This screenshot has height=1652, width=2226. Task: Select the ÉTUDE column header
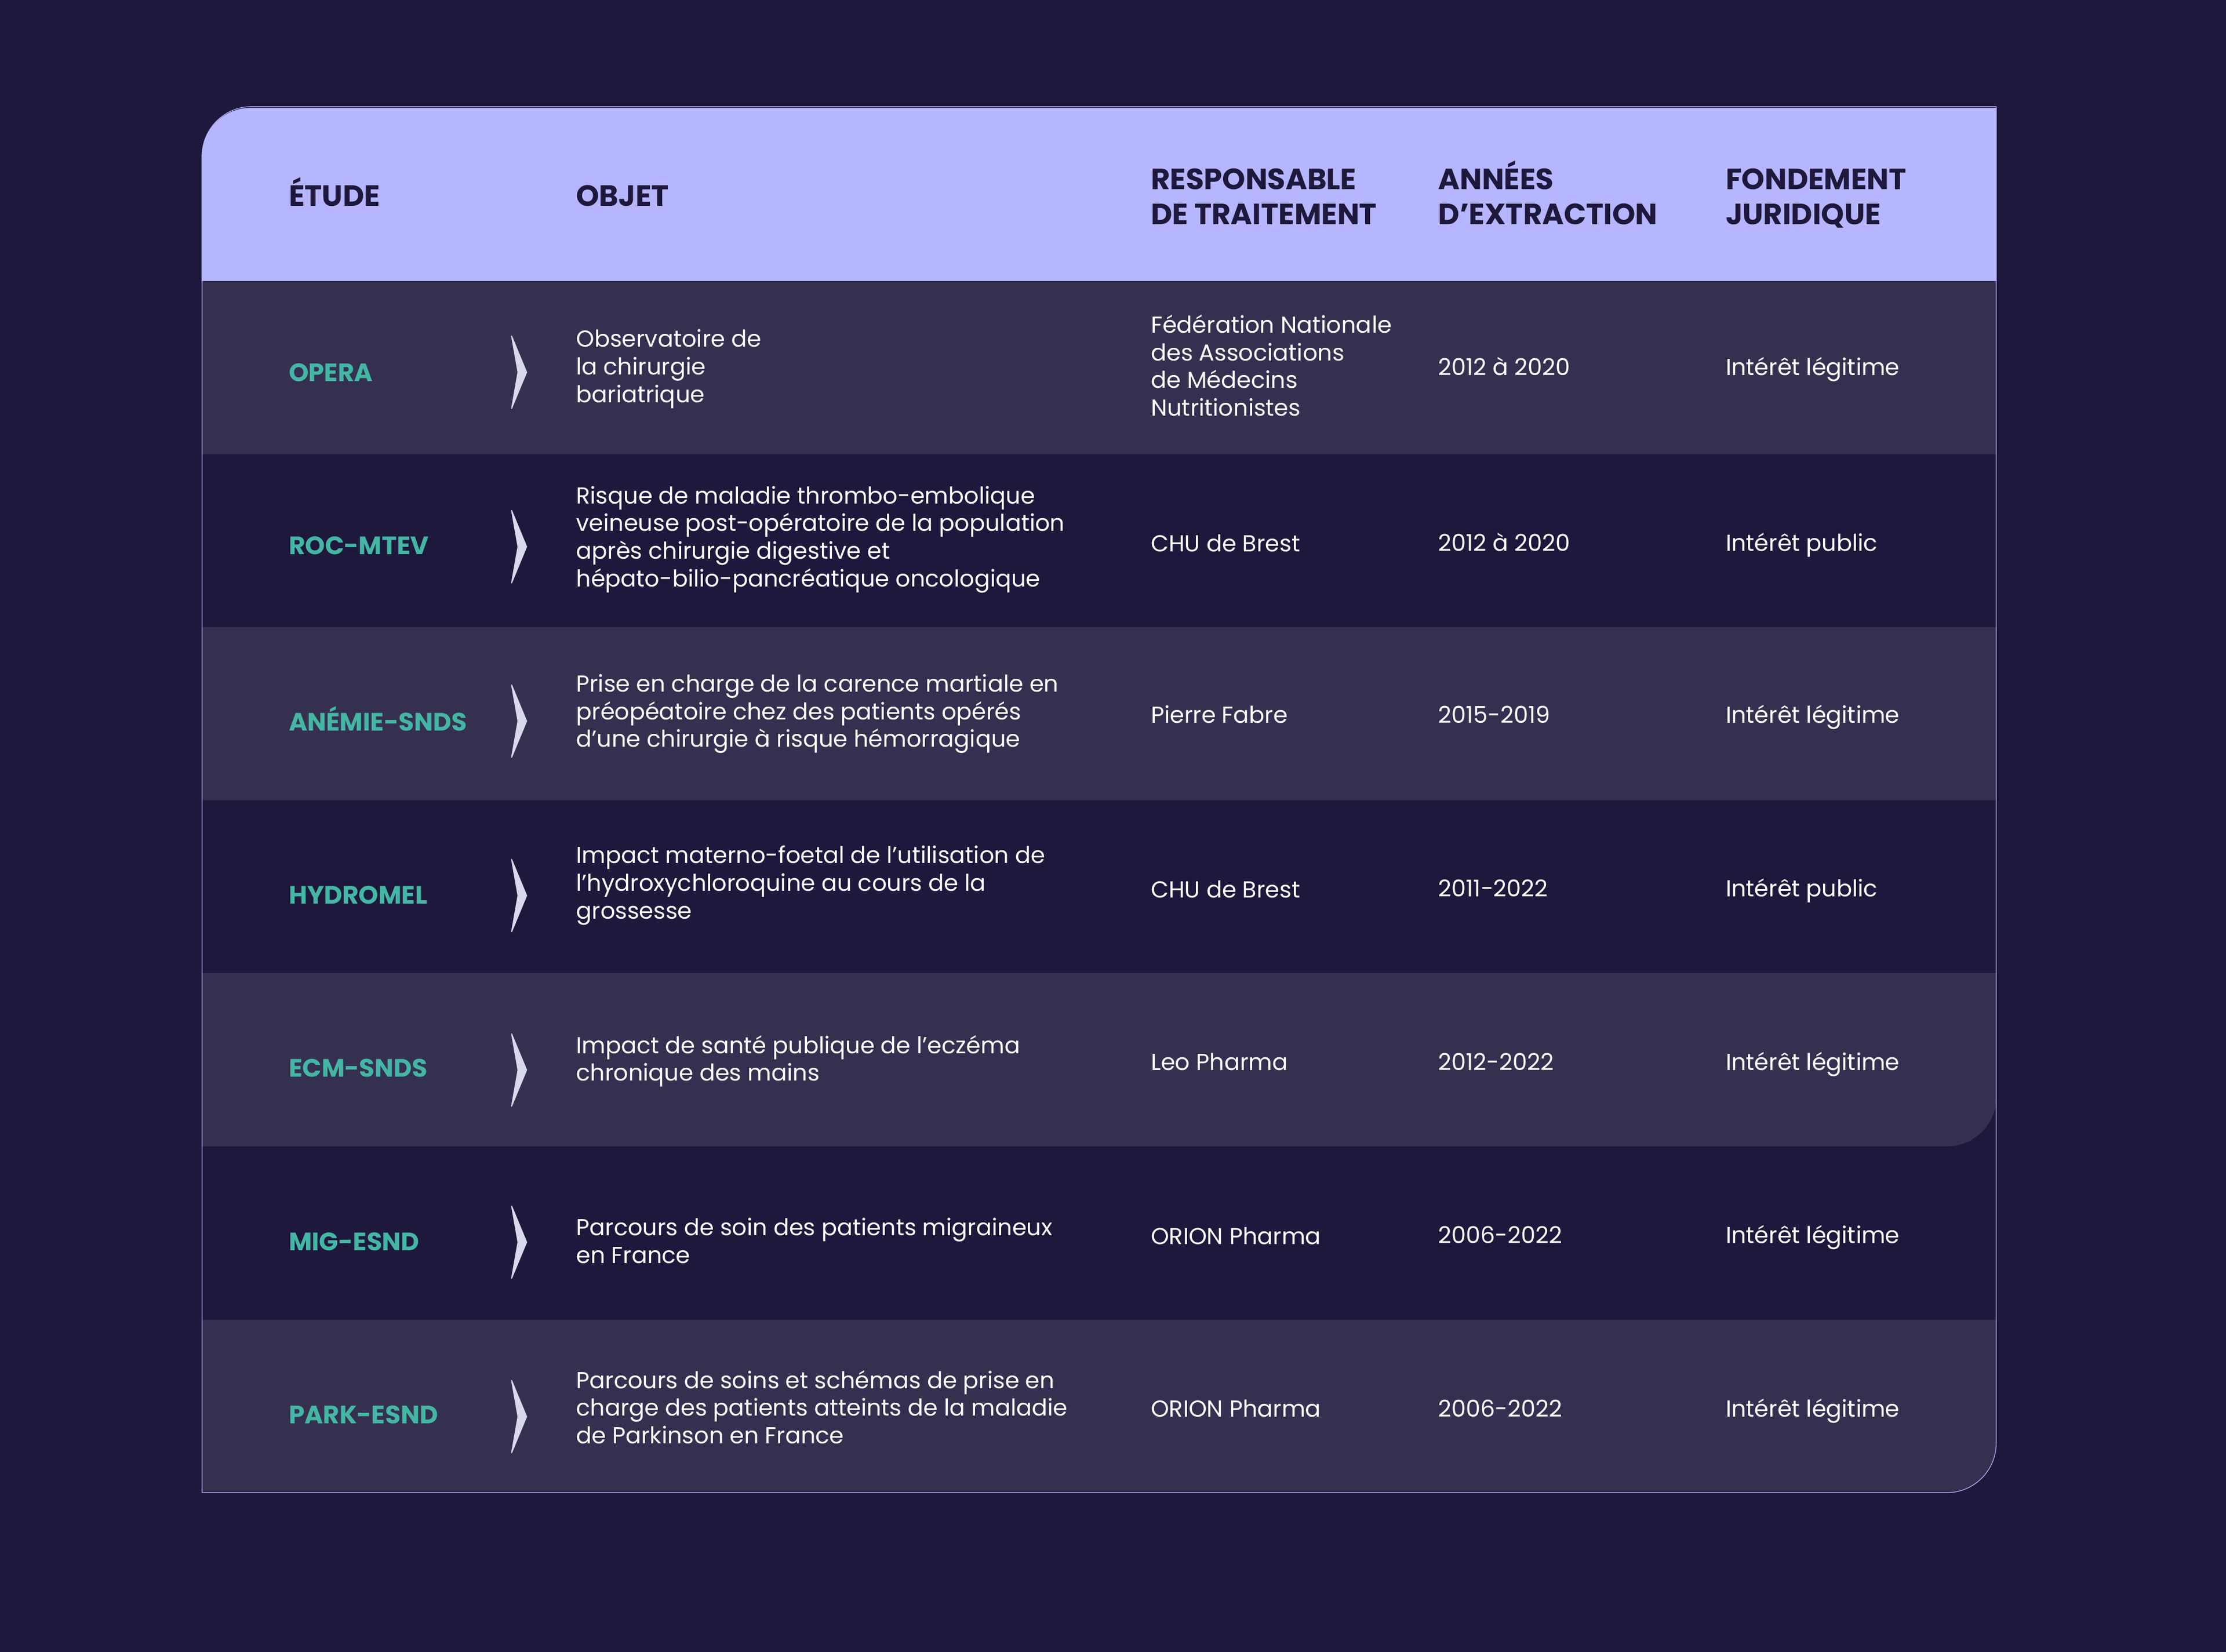pos(334,196)
